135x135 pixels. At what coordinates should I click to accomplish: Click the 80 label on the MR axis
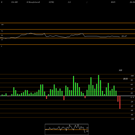pyautogui.click(x=132, y=80)
